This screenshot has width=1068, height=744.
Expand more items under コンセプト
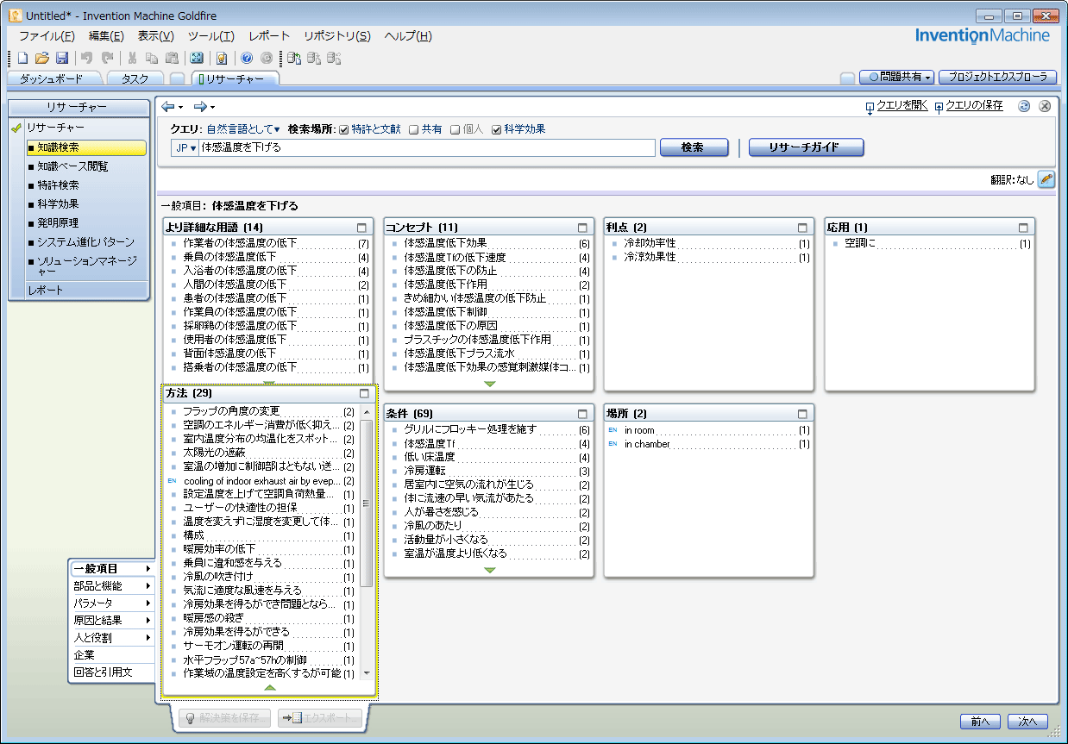pyautogui.click(x=490, y=384)
